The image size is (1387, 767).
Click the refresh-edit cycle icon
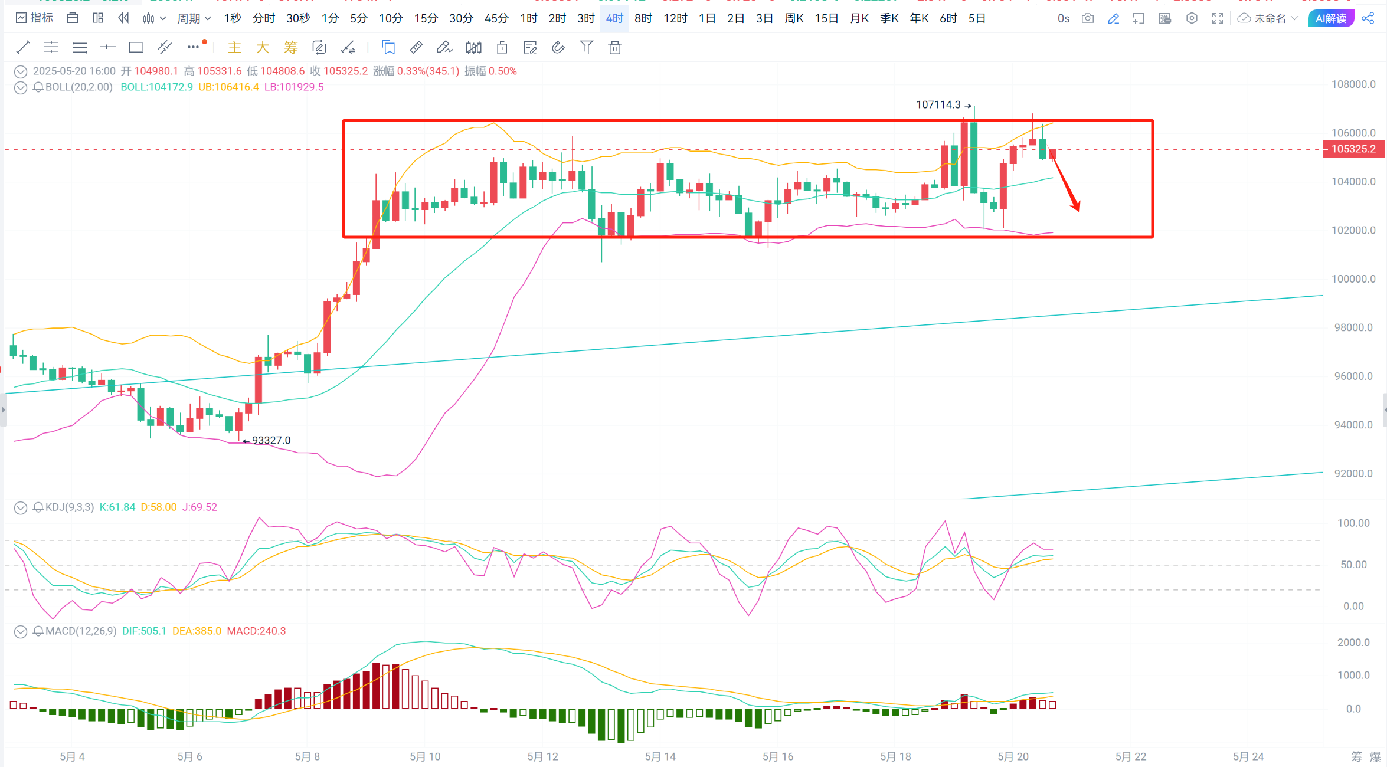(x=319, y=47)
